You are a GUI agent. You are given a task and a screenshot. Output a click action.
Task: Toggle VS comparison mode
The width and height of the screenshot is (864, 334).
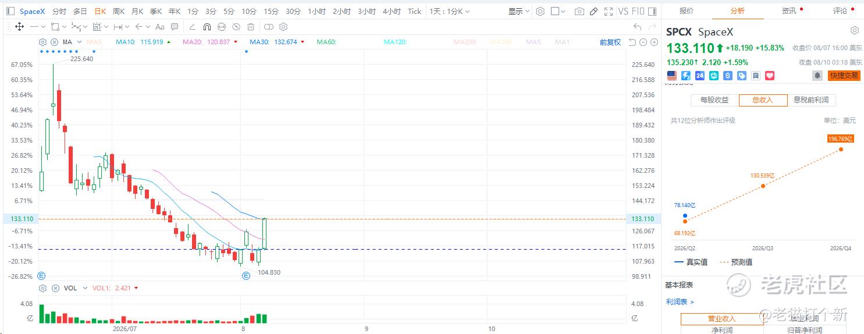click(x=623, y=11)
